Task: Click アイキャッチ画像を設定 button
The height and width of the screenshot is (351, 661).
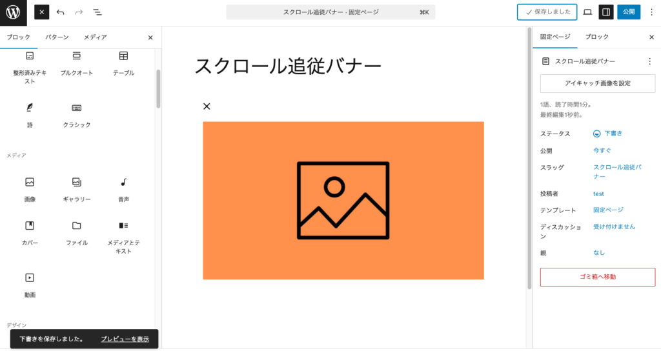Action: coord(597,83)
